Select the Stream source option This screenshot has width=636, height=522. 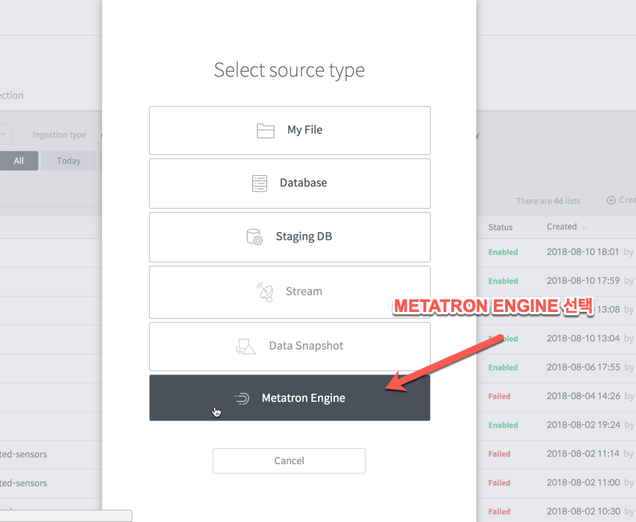[290, 292]
